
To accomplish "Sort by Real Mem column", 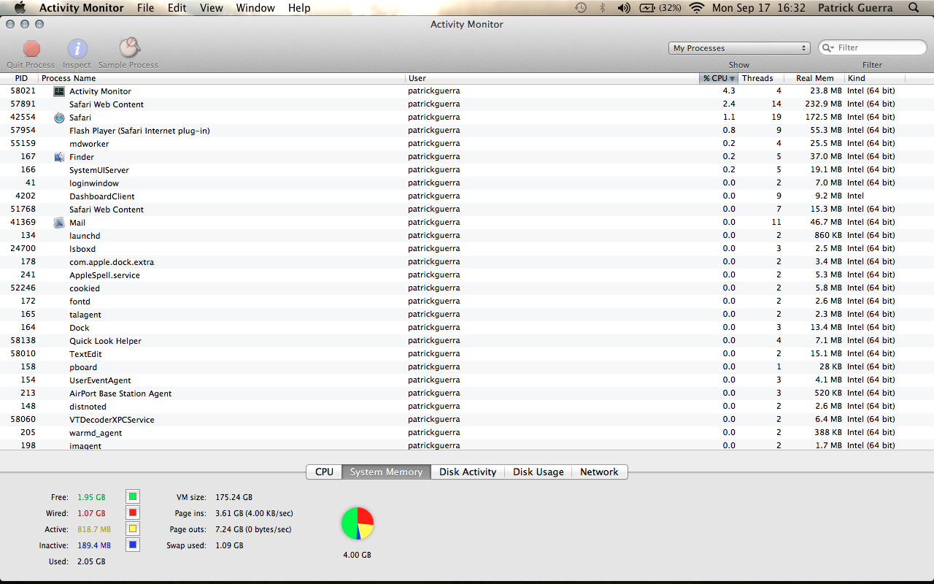I will (x=814, y=78).
